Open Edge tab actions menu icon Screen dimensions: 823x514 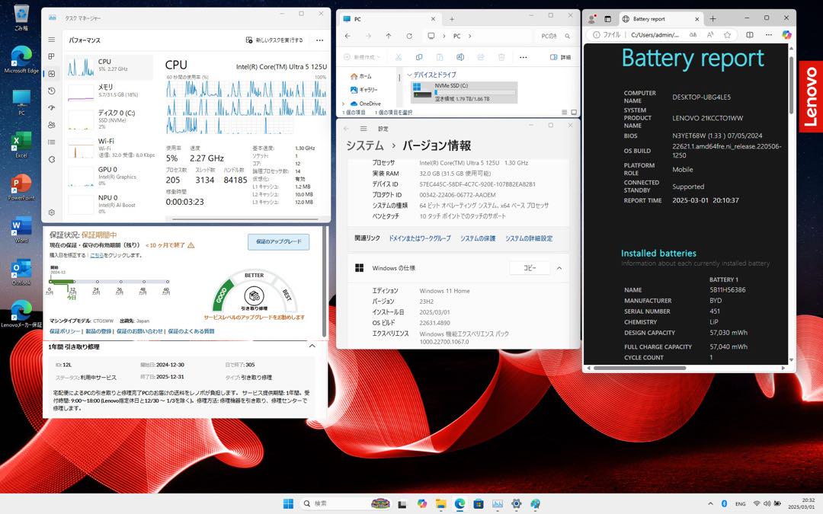coord(608,19)
